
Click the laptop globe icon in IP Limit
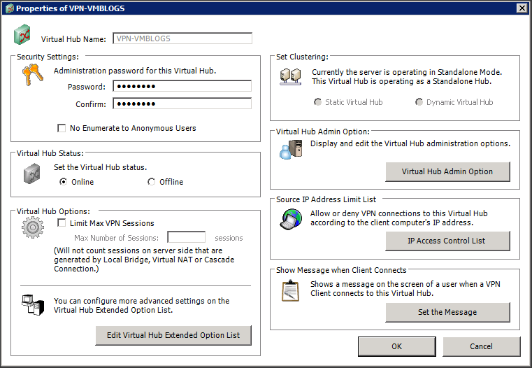pos(291,220)
